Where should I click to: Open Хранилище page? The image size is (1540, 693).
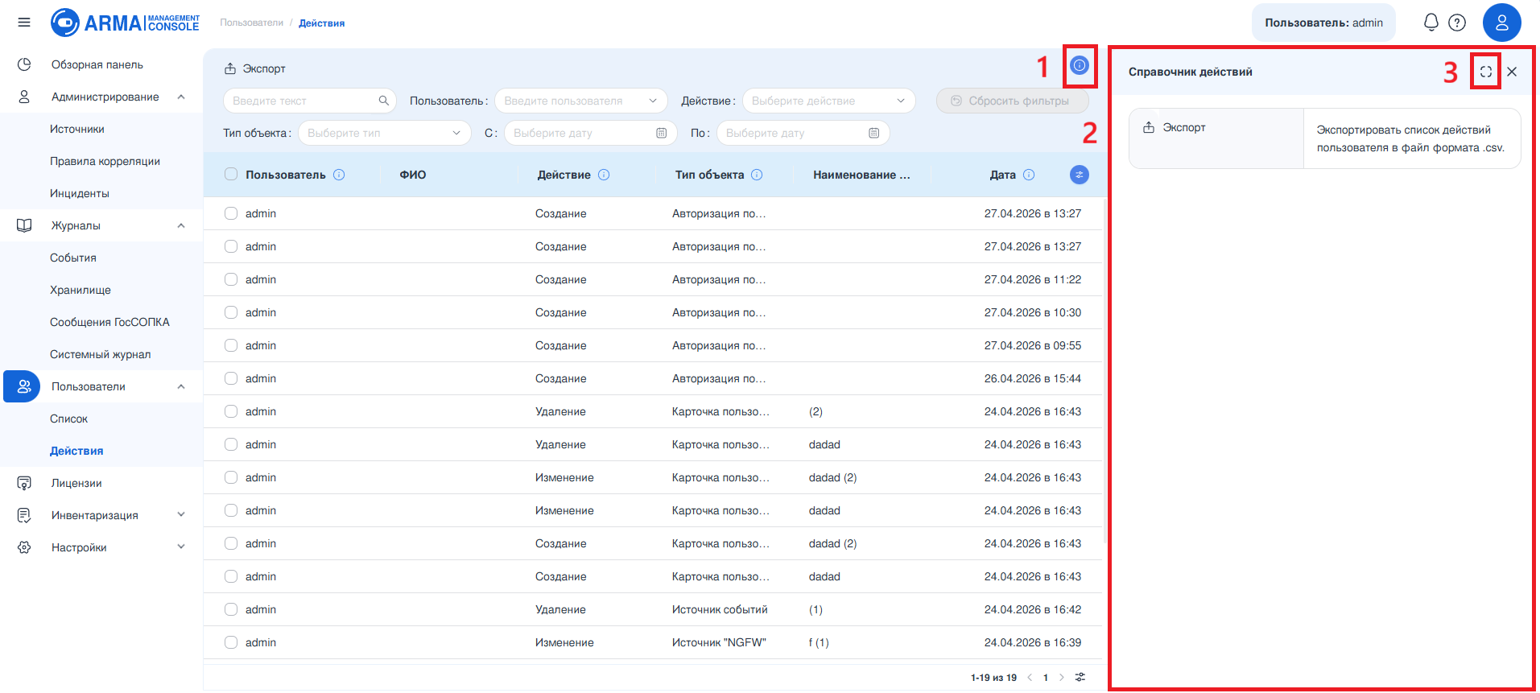[81, 290]
